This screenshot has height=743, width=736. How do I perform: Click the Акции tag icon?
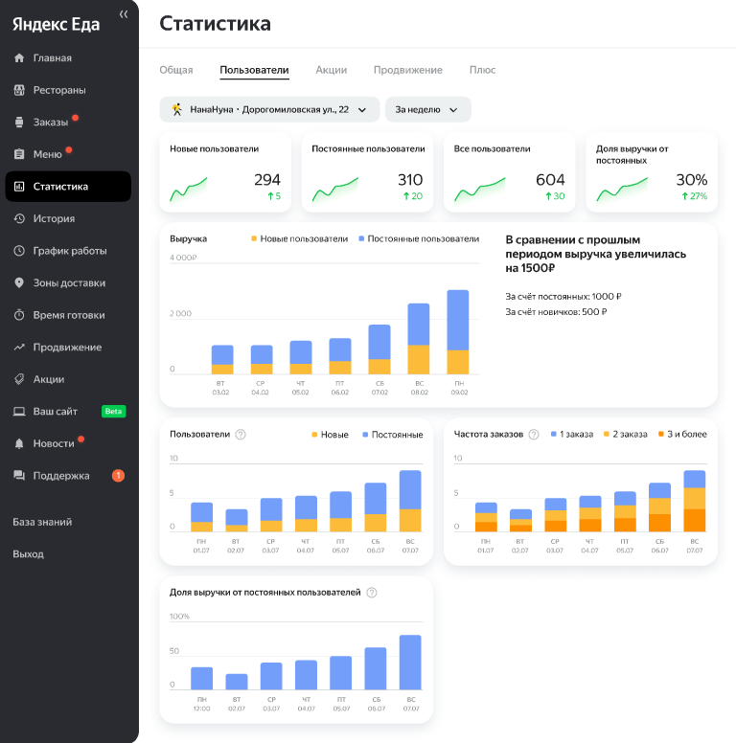(x=19, y=379)
